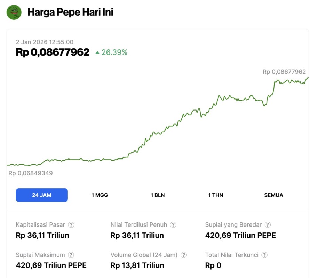310x278 pixels.
Task: Switch chart to 1 THN range
Action: [x=215, y=195]
